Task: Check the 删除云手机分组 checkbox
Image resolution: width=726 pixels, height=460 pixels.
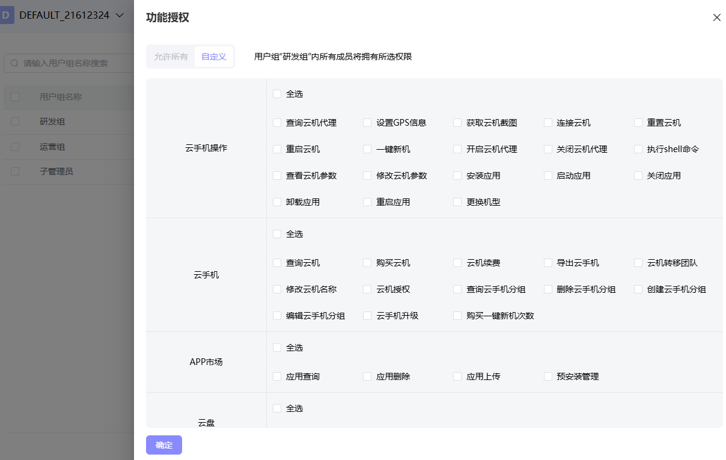Action: coord(548,289)
